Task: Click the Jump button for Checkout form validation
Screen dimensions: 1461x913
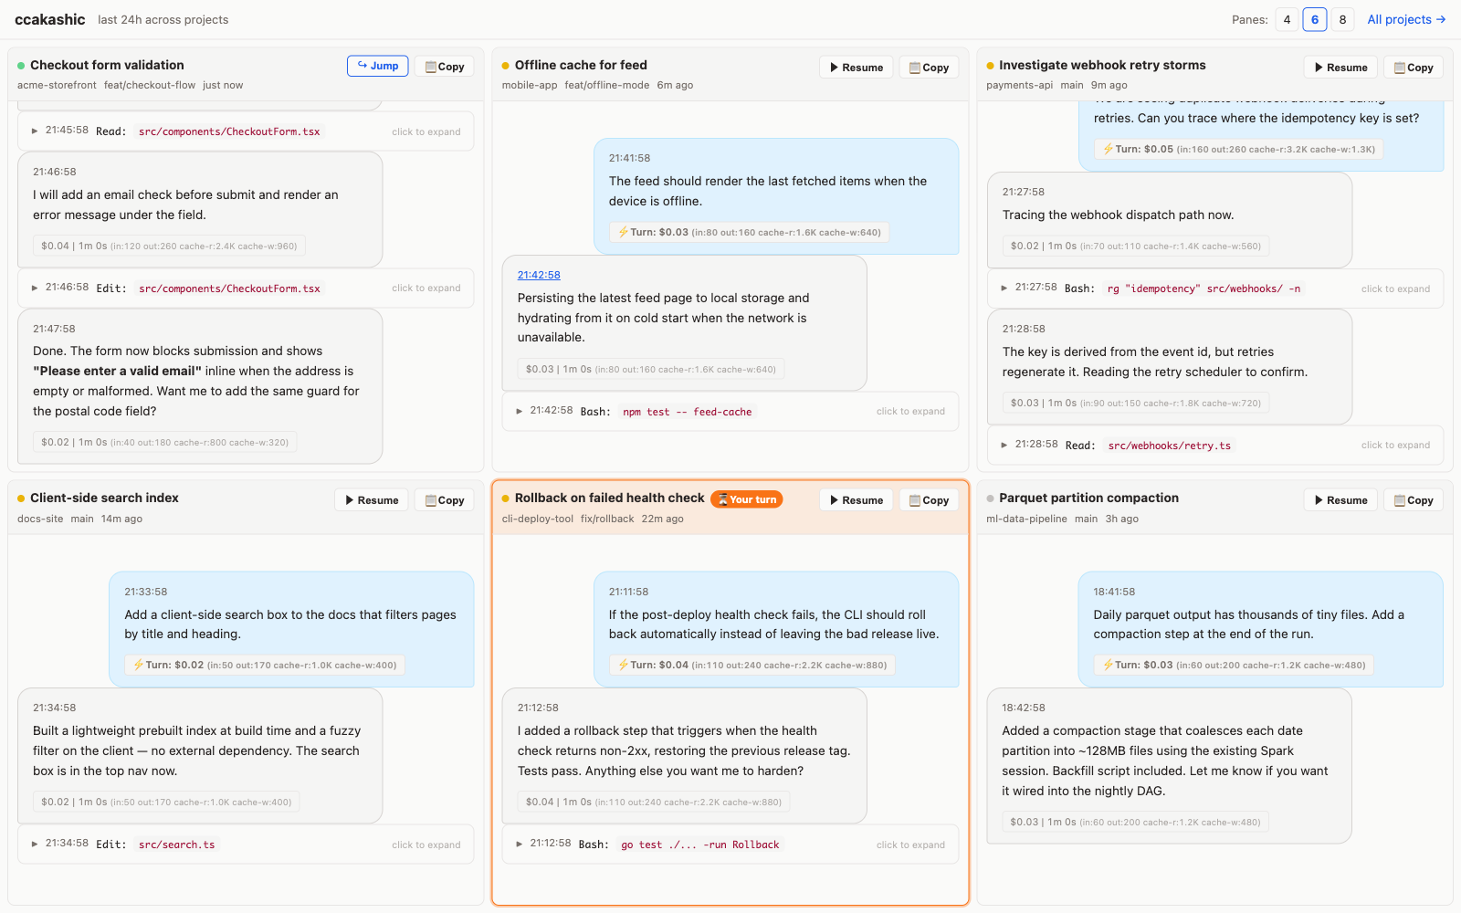Action: coord(377,66)
